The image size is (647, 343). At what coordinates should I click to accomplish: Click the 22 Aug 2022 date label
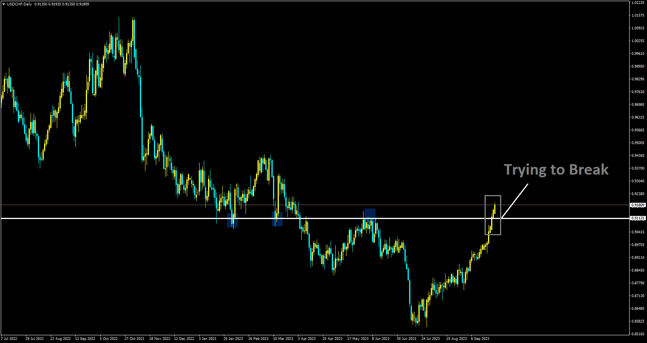[60, 339]
